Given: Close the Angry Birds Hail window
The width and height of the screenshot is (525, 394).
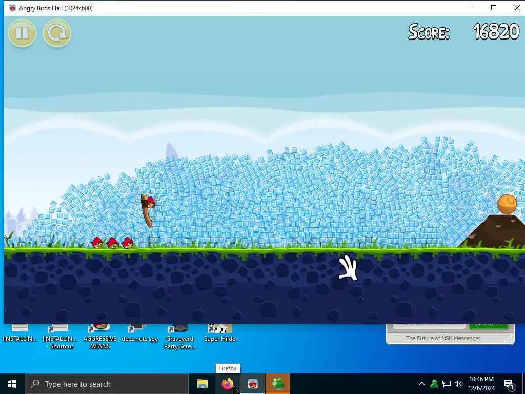Looking at the screenshot, I should 517,8.
